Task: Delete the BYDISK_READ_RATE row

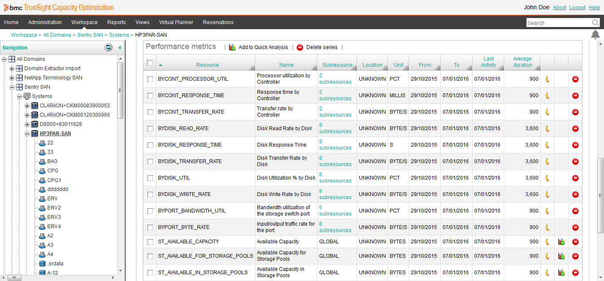Action: click(575, 128)
